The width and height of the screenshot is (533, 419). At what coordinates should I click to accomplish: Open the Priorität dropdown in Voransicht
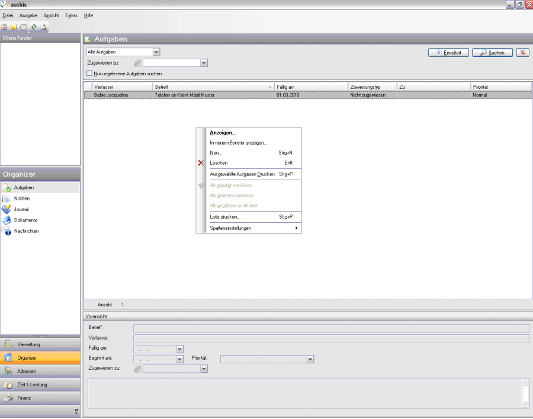click(310, 359)
